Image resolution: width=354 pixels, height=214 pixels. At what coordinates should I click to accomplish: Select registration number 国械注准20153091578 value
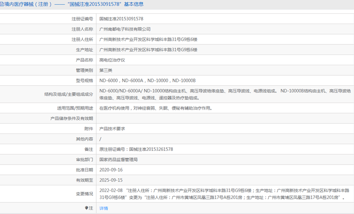coord(121,19)
